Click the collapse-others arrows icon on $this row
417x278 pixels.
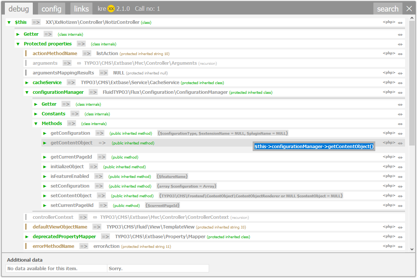(x=400, y=23)
